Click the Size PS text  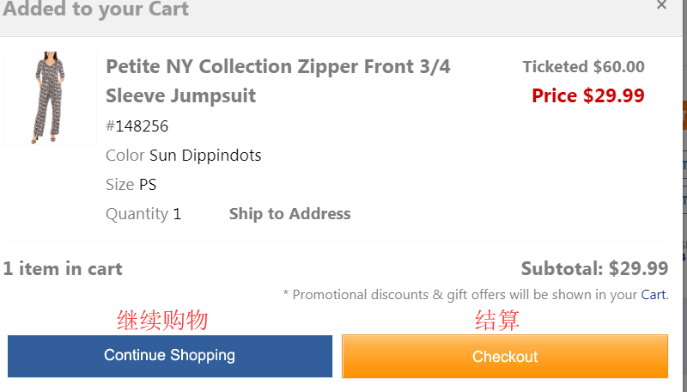click(x=131, y=185)
